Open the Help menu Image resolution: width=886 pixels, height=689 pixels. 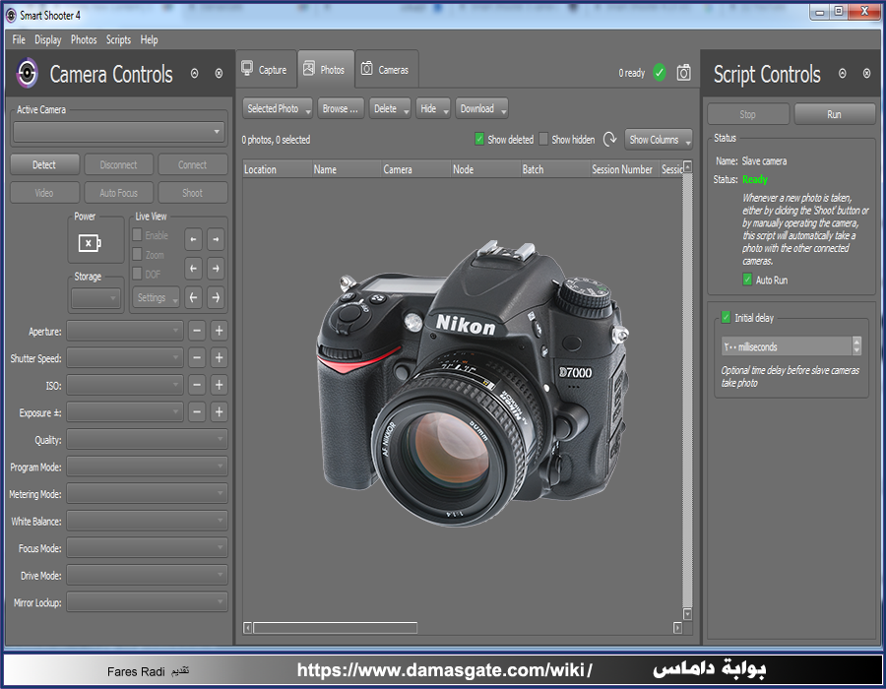tap(150, 39)
